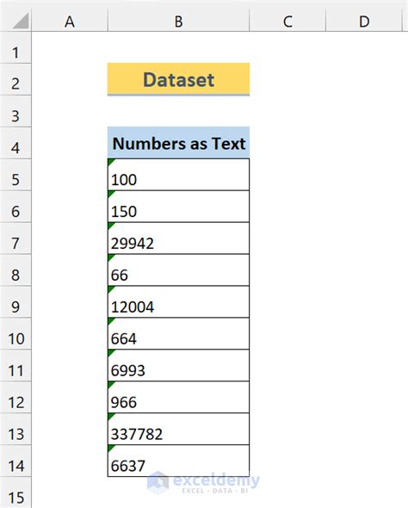This screenshot has height=508, width=408.
Task: Click the Dataset title cell
Action: [x=178, y=79]
